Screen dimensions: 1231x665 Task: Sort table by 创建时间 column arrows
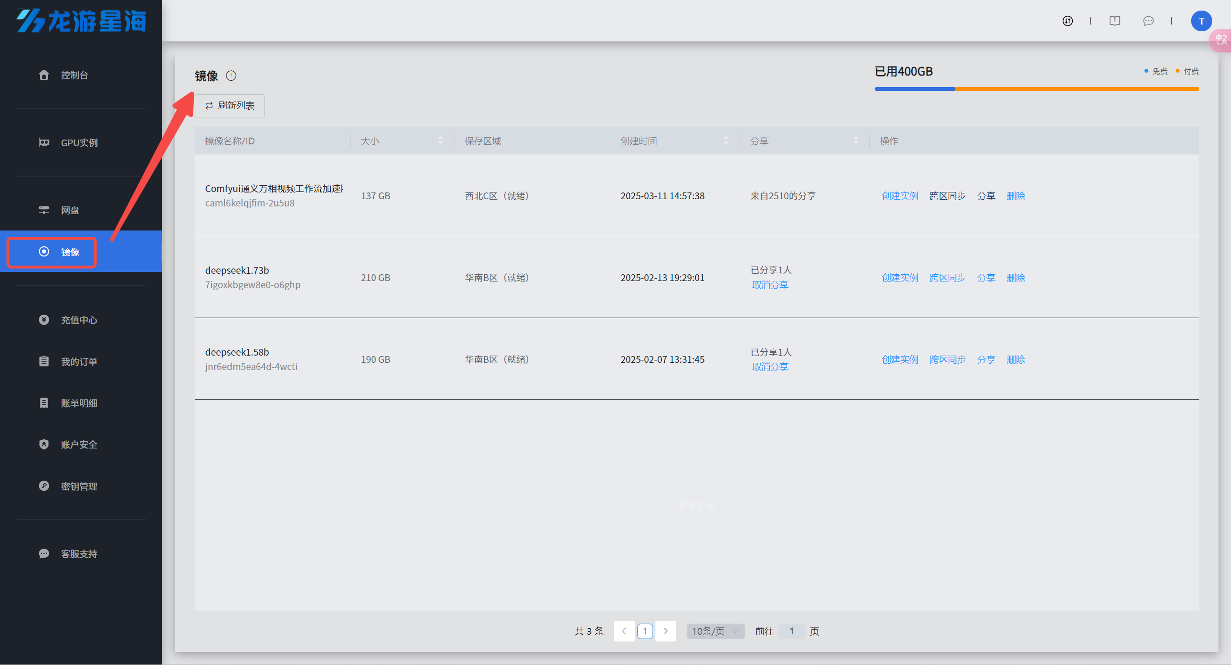[726, 141]
